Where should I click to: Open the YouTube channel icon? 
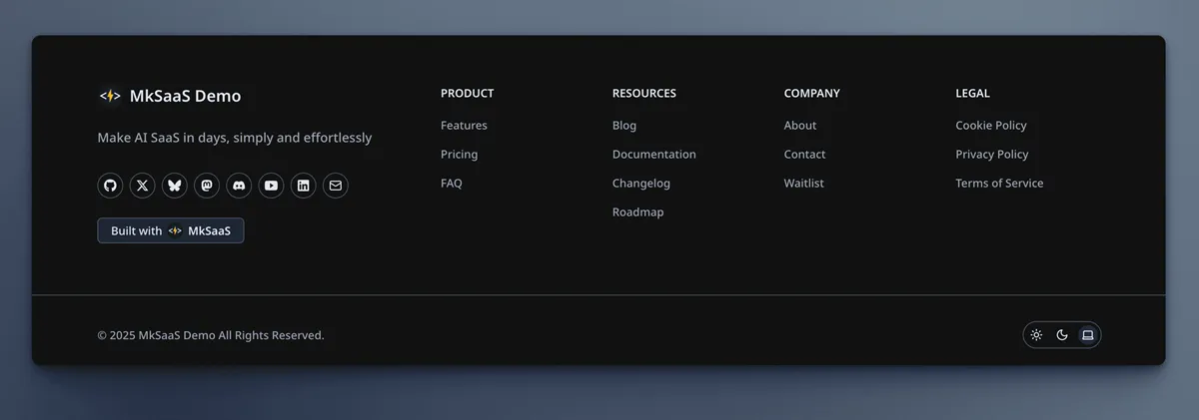coord(271,186)
